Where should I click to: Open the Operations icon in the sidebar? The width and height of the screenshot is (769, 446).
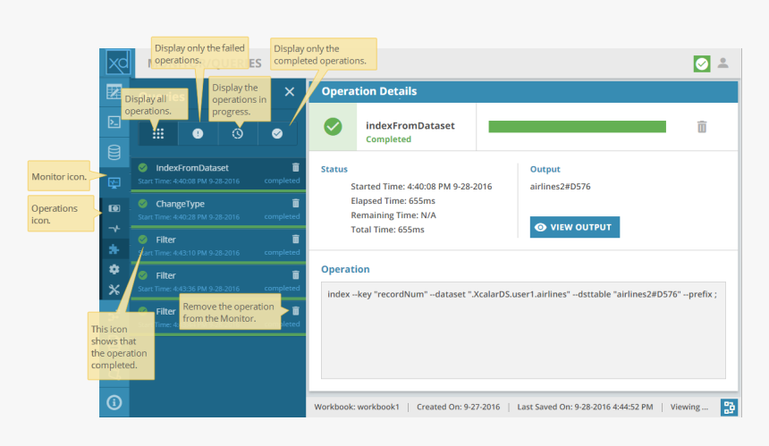pos(114,207)
